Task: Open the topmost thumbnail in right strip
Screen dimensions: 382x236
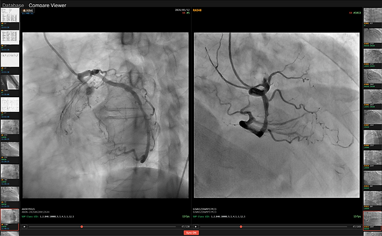Action: pyautogui.click(x=372, y=15)
